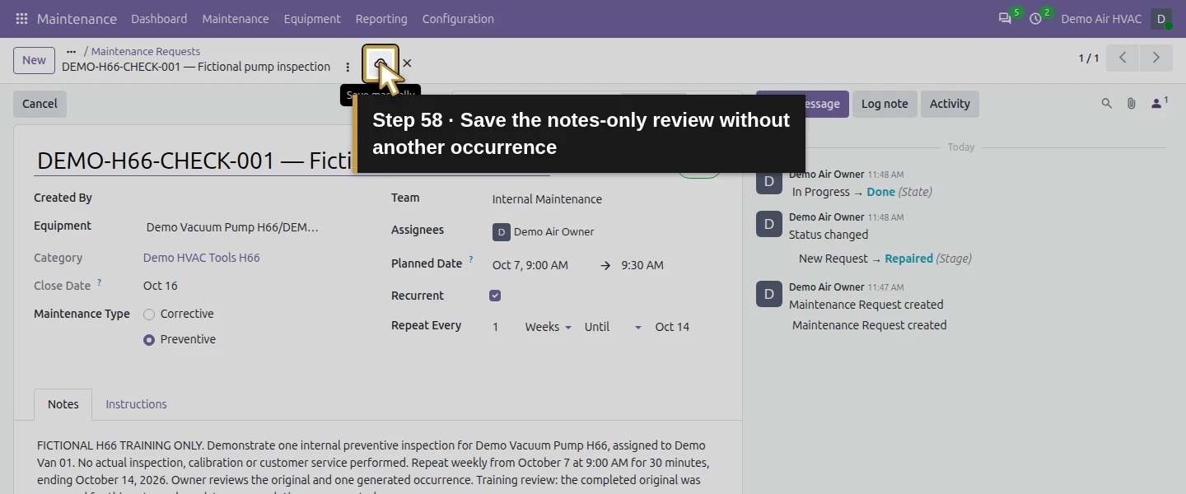
Task: Edit the planned start Oct 7, 9:00 AM
Action: [x=530, y=265]
